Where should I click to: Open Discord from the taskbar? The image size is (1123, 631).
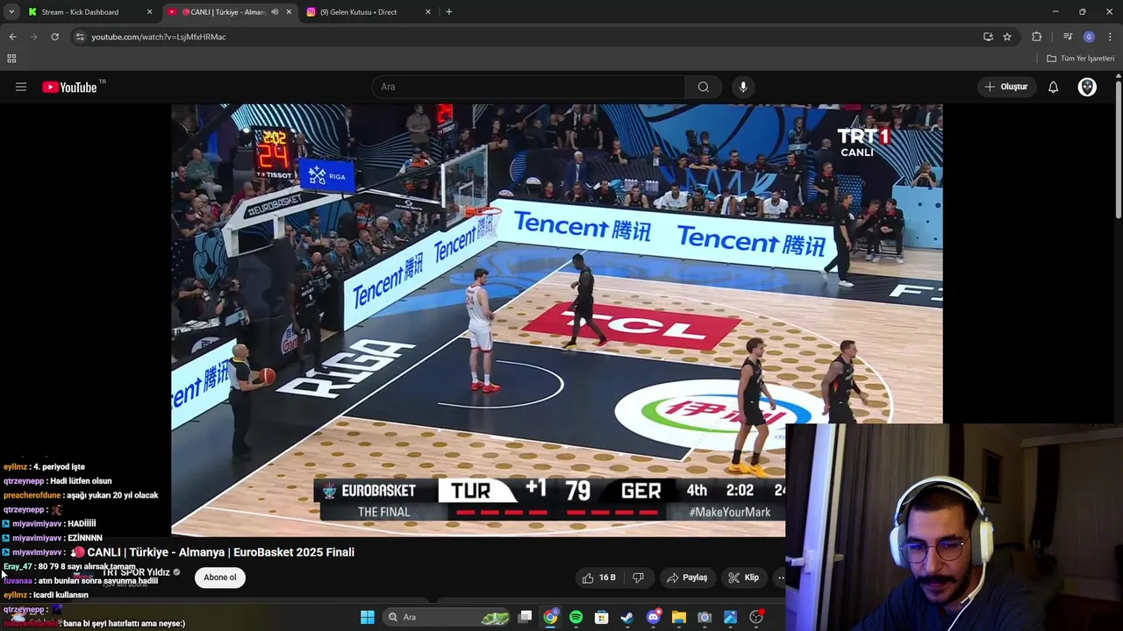pos(653,617)
